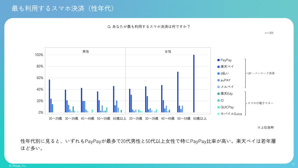Click the 楽天ペイ legend swatch
298x168 pixels.
click(219, 67)
